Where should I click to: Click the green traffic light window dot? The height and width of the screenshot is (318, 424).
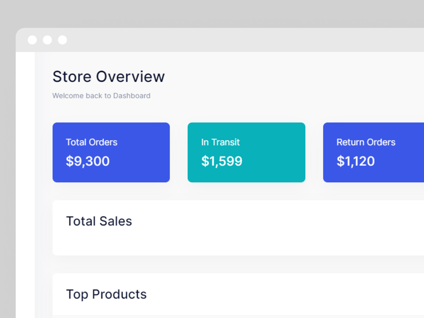tap(62, 40)
